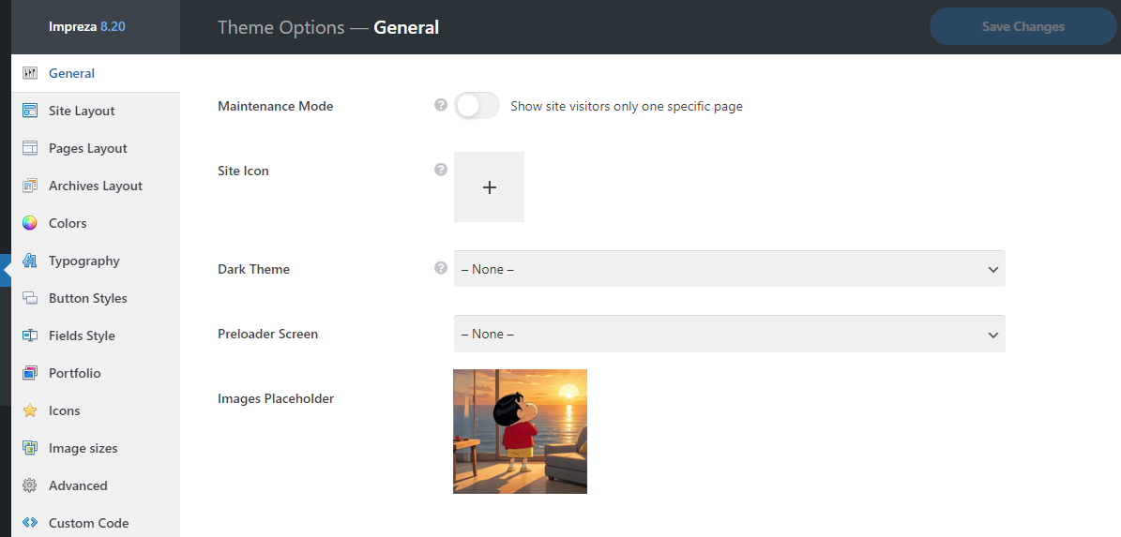
Task: Click the help icon beside Site Icon
Action: tap(441, 170)
